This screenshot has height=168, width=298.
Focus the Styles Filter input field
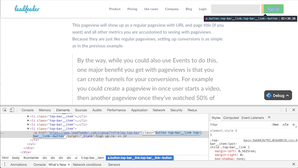(239, 125)
